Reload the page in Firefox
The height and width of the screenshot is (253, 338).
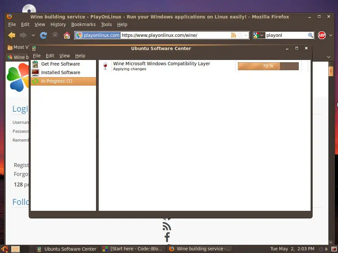click(44, 35)
